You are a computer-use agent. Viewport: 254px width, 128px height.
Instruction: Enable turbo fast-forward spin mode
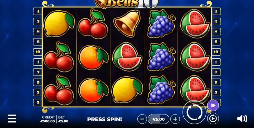click(x=213, y=106)
